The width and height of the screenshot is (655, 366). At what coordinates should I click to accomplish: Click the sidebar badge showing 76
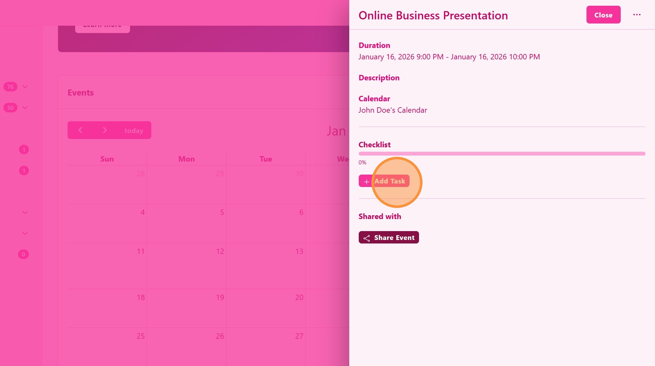click(x=10, y=87)
